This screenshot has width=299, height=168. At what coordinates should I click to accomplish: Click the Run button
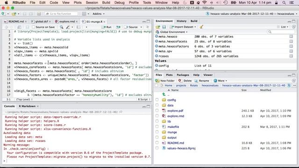(107, 27)
